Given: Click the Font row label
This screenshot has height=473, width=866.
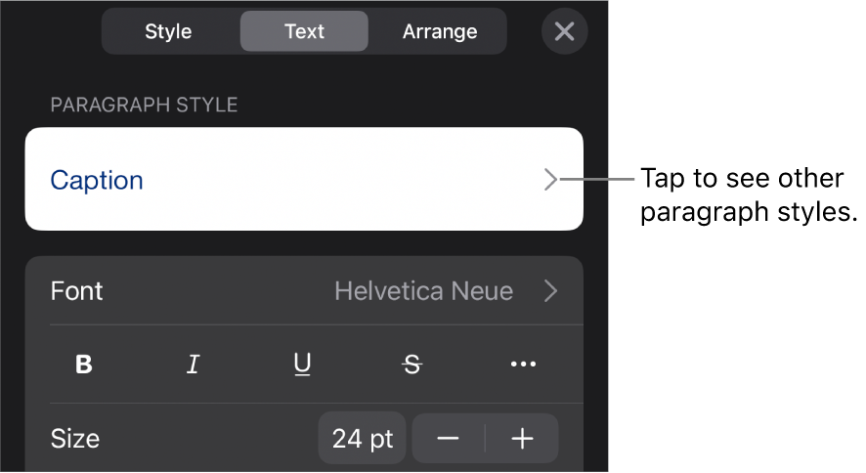Looking at the screenshot, I should pos(77,291).
